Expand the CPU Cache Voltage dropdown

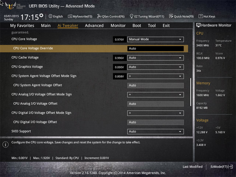[156, 58]
